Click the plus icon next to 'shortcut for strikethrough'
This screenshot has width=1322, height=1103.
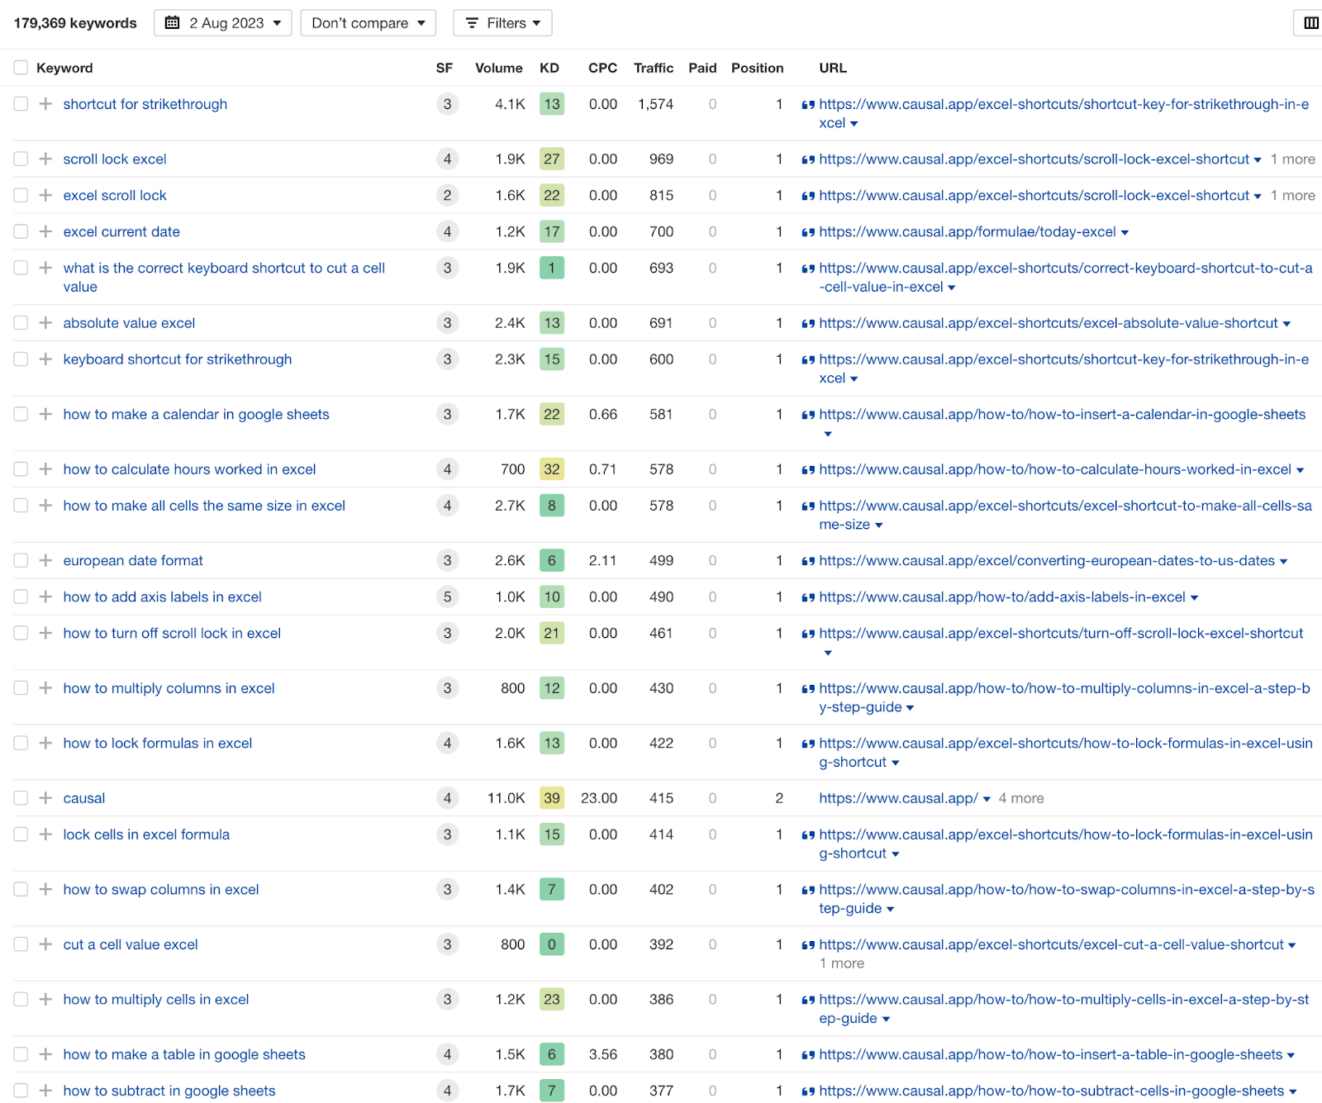coord(45,104)
